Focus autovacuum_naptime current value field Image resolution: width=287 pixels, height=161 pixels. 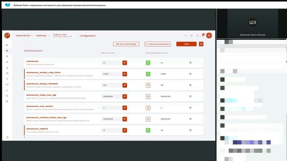tap(112, 130)
